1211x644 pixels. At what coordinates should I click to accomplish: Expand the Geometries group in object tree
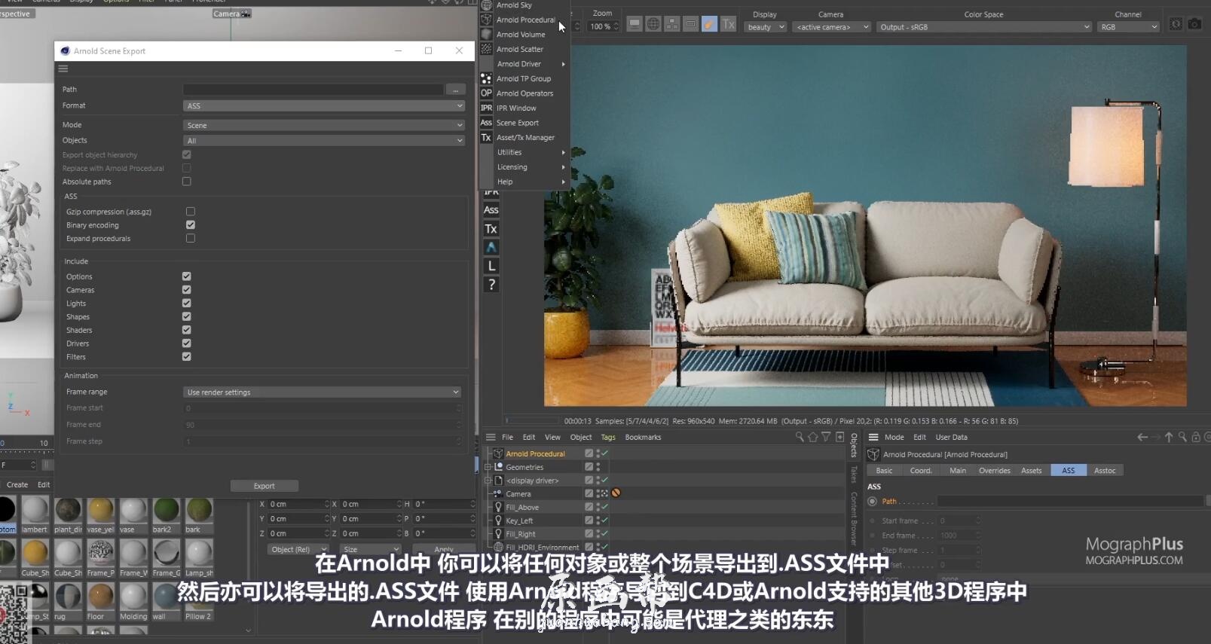488,467
